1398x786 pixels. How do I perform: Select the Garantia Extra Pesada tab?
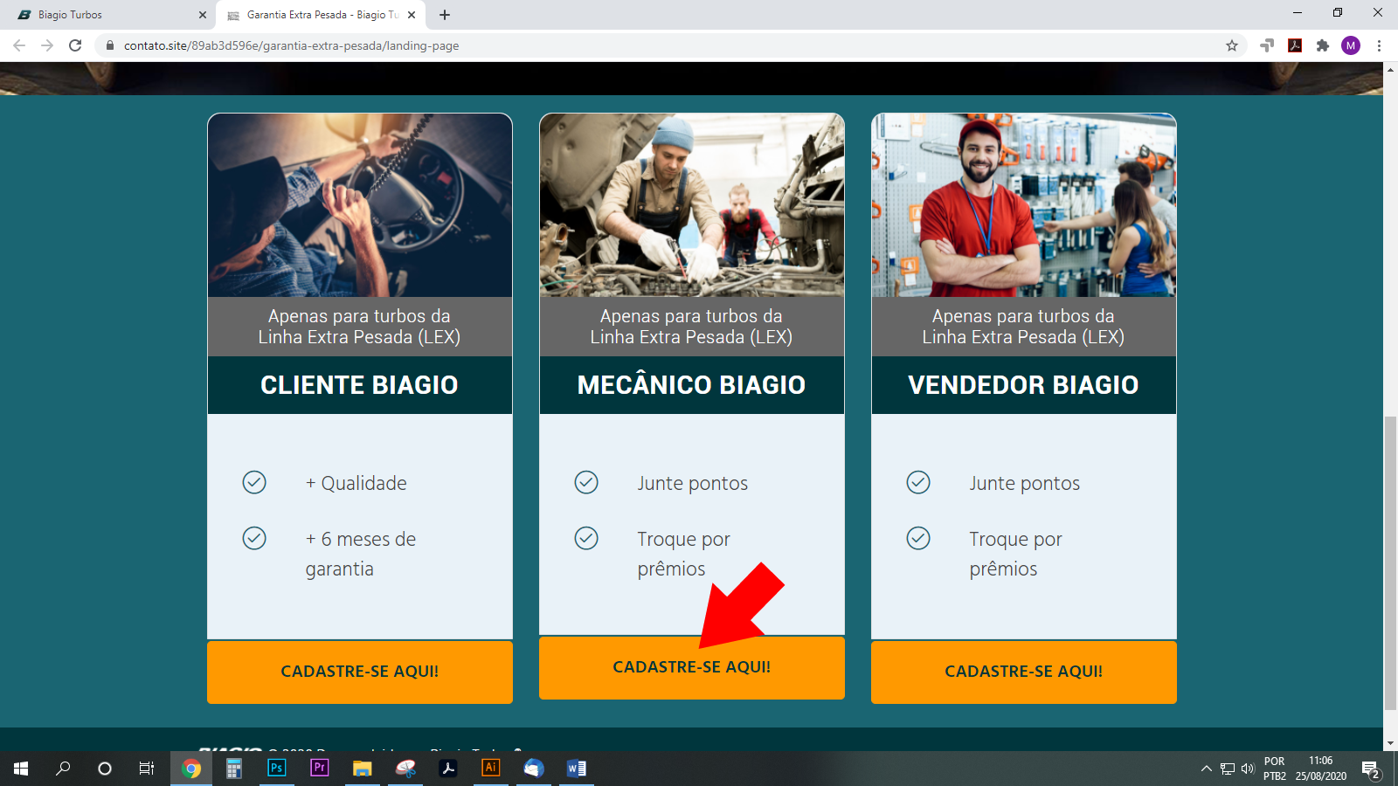click(321, 15)
